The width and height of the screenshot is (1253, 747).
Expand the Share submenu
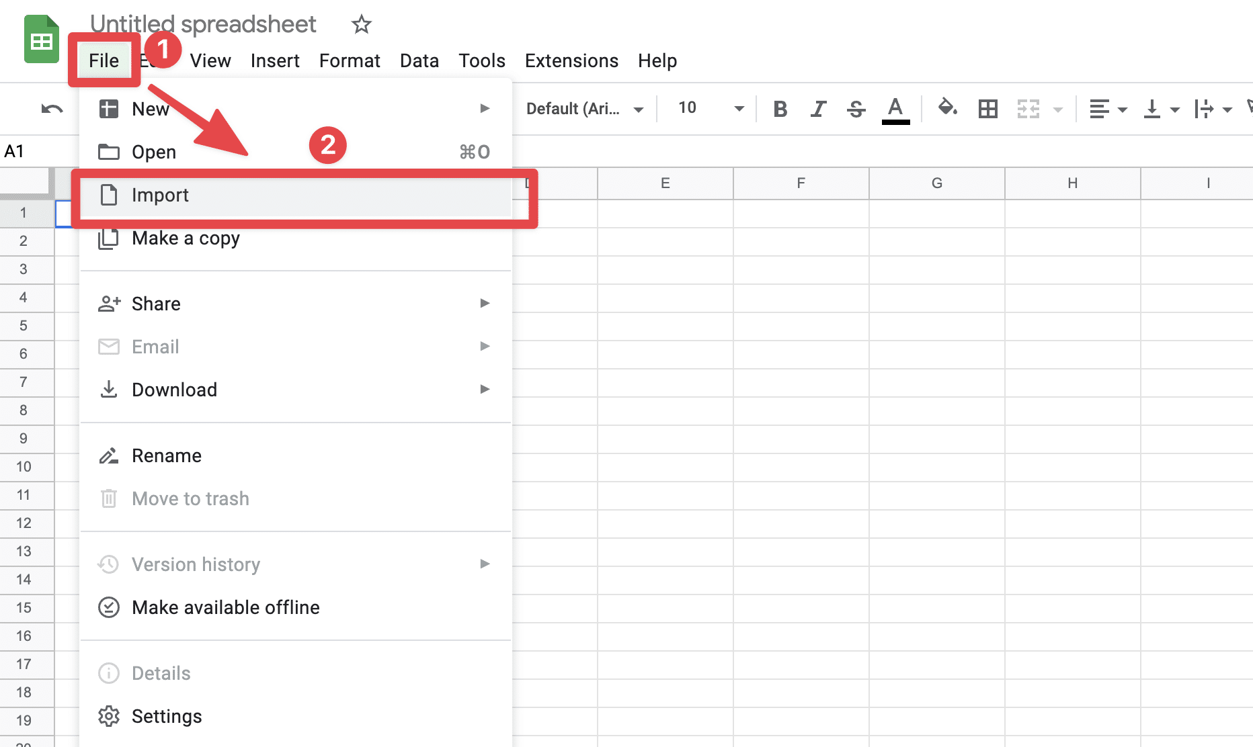pyautogui.click(x=296, y=304)
